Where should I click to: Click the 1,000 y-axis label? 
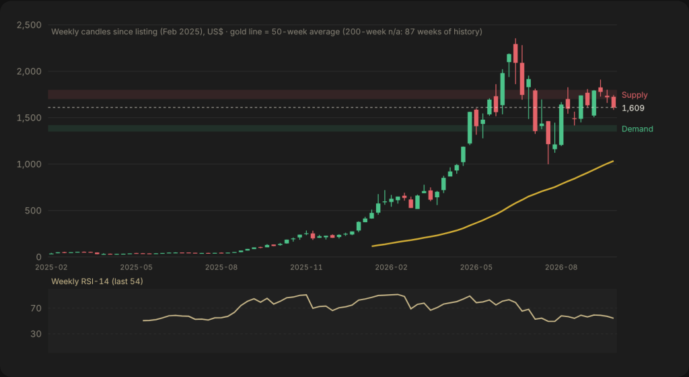[29, 164]
